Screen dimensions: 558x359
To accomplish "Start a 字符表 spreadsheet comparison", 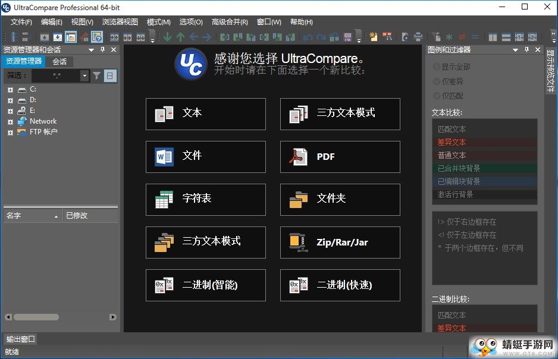I will point(206,199).
